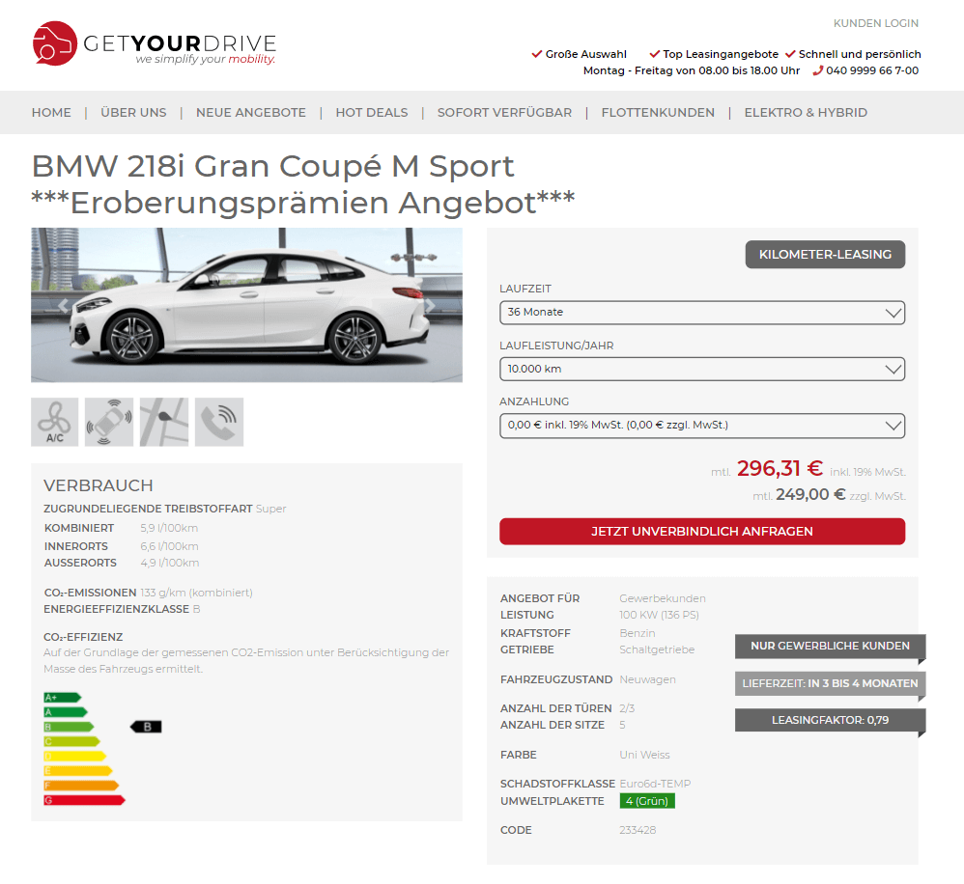Show next car image with right arrow
The height and width of the screenshot is (884, 964).
tap(431, 305)
